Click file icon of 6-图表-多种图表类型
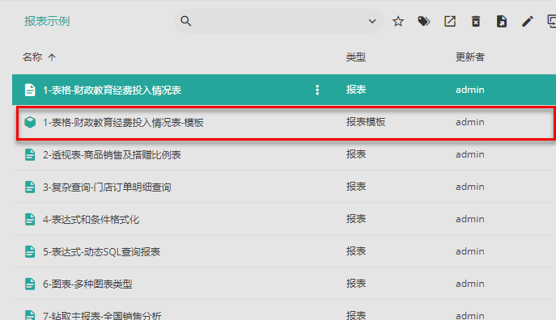This screenshot has width=556, height=320. (30, 284)
